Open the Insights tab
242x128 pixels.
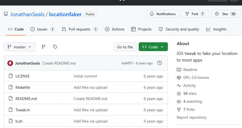(x=216, y=29)
